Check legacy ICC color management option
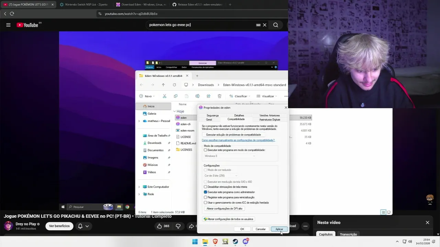The image size is (440, 247). 206,202
